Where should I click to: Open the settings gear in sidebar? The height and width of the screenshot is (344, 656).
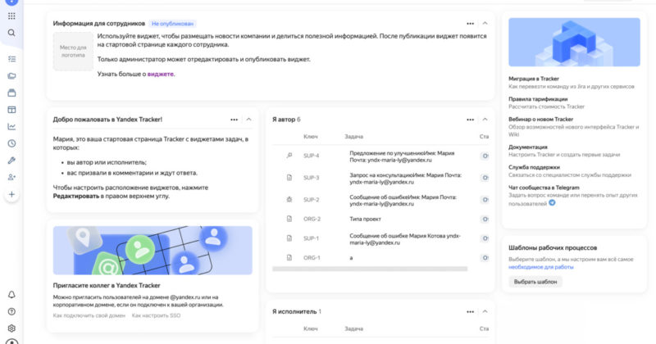11,328
